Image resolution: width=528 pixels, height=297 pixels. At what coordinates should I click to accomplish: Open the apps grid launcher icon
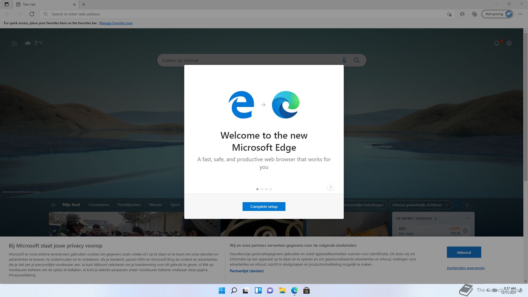tap(14, 43)
